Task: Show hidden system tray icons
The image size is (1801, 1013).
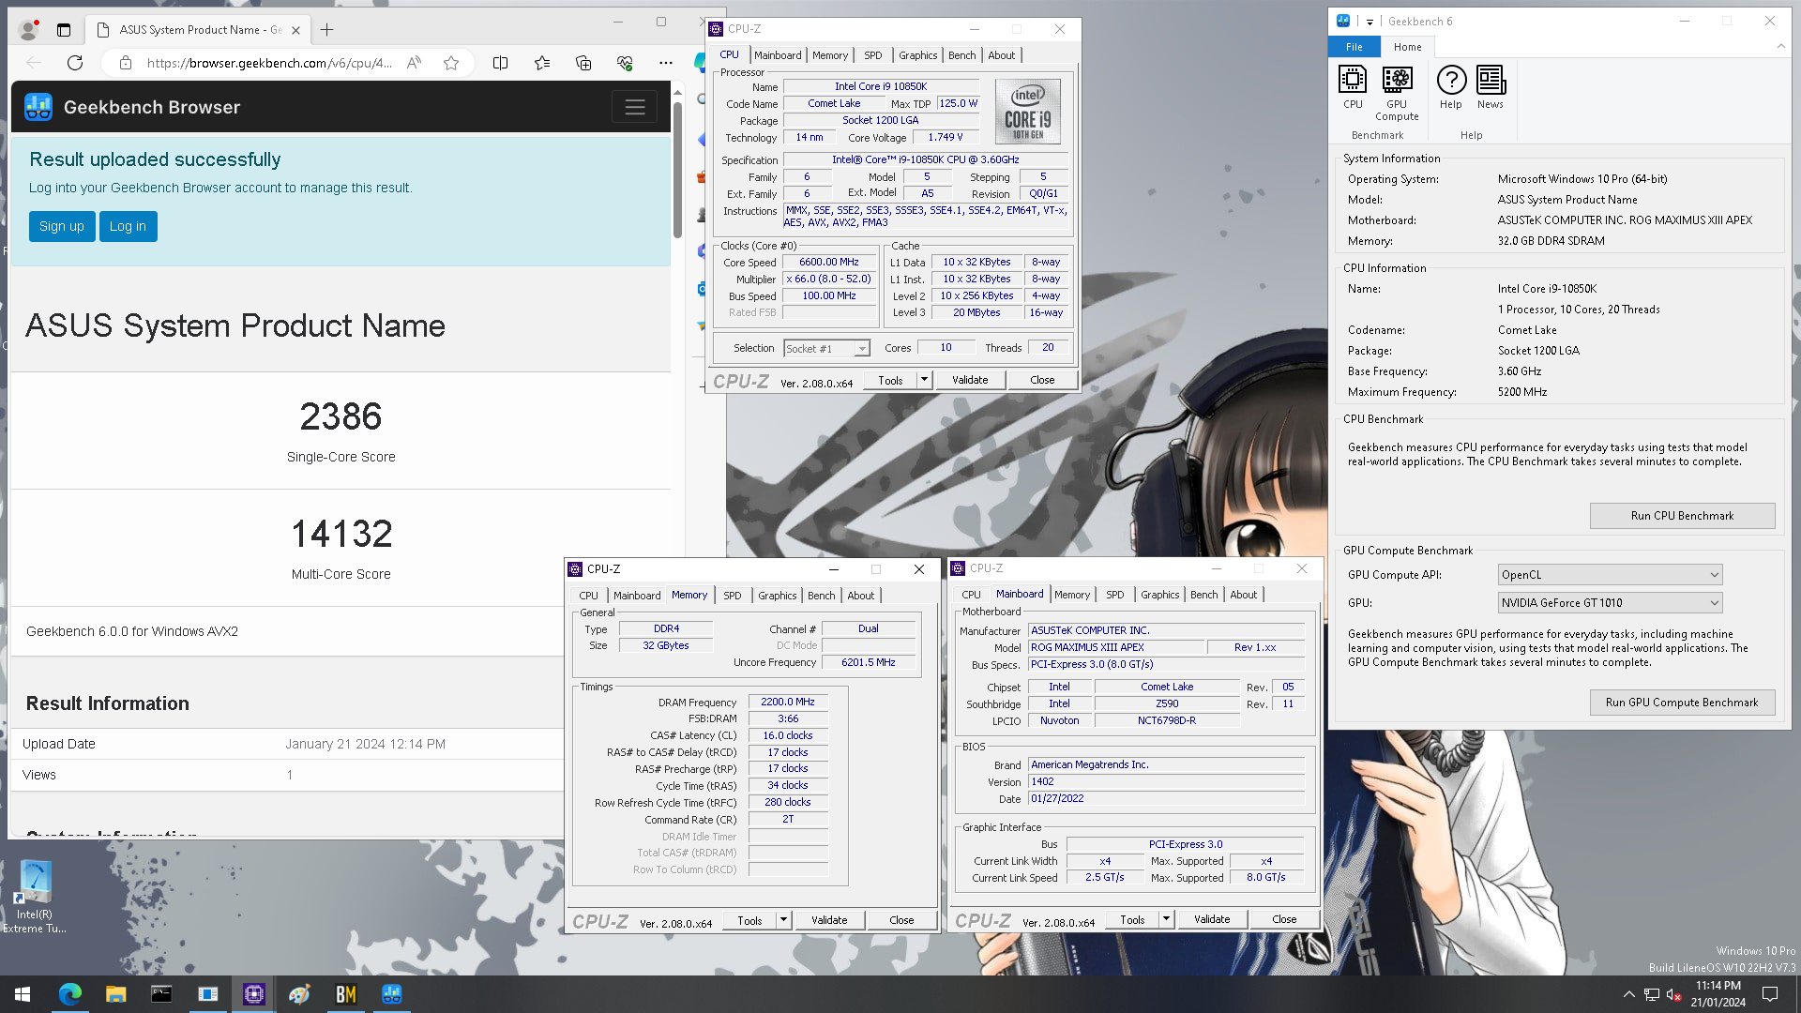Action: [x=1628, y=994]
